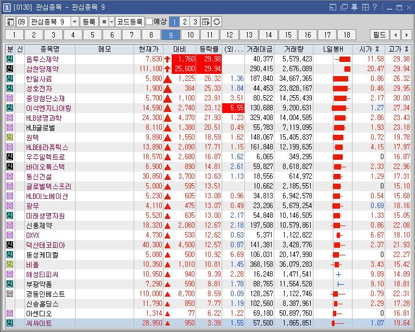This screenshot has width=415, height=332.
Task: Switch to watchlist tab 5
Action: click(x=93, y=35)
